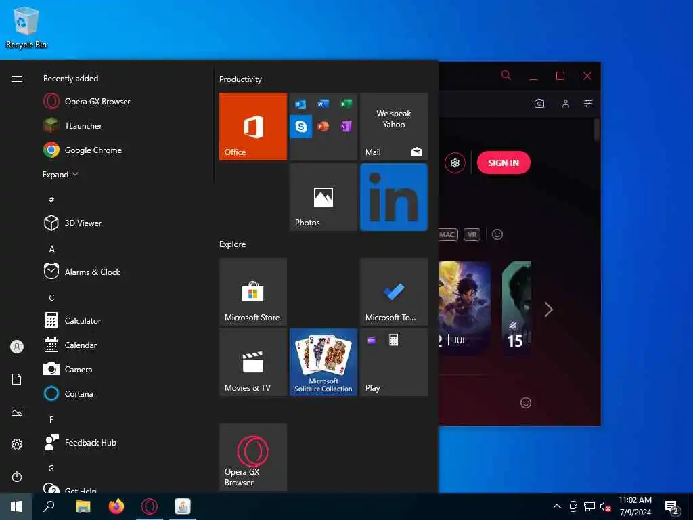The image size is (693, 520).
Task: Show hidden system tray icons
Action: tap(557, 506)
